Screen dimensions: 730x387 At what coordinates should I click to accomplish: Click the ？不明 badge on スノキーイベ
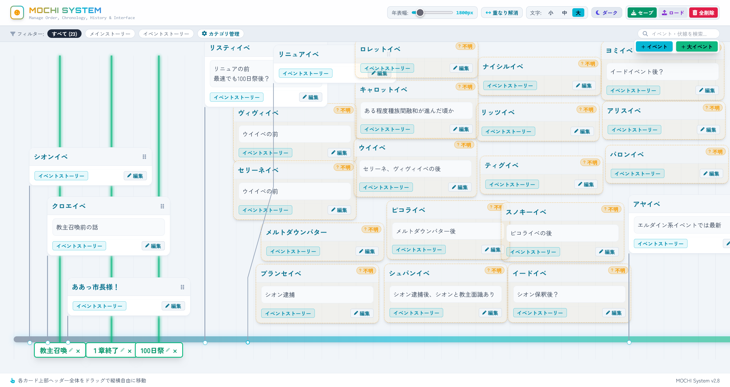click(x=611, y=209)
